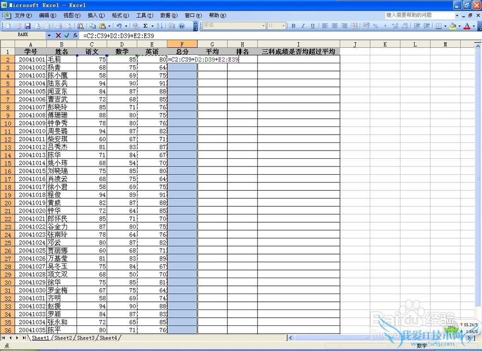Image resolution: width=482 pixels, height=351 pixels.
Task: Open the 文件 menu
Action: click(x=23, y=15)
